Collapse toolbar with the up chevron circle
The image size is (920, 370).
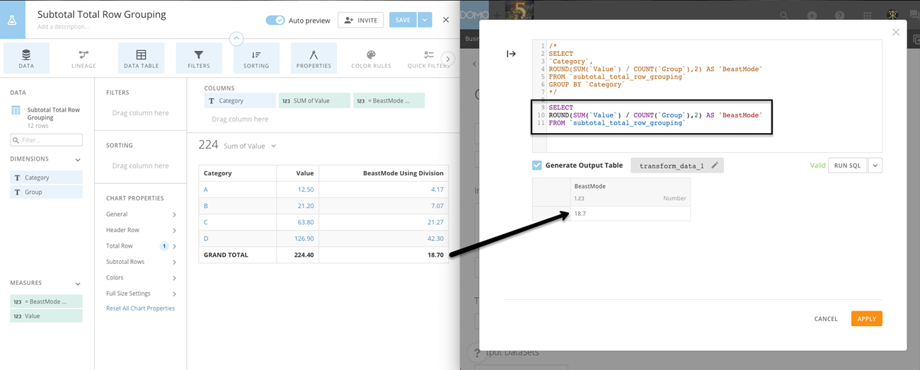point(236,40)
